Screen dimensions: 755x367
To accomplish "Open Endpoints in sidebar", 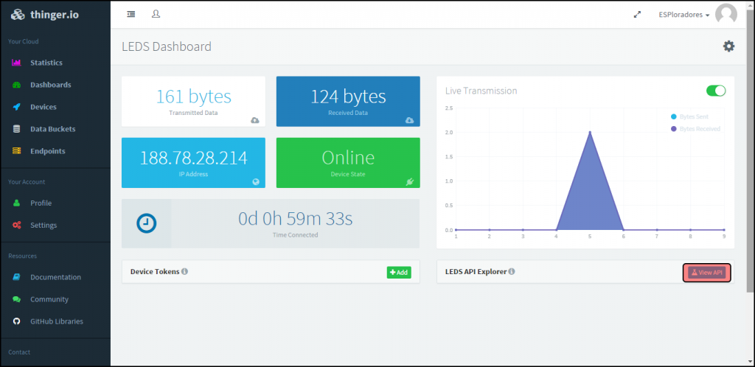I will point(48,151).
